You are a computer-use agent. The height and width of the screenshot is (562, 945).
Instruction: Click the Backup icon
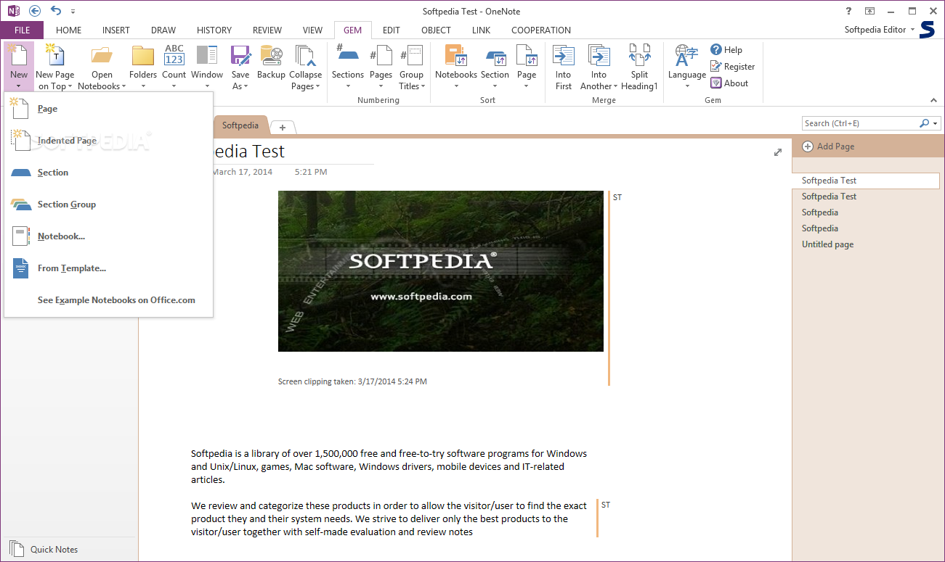[x=271, y=56]
